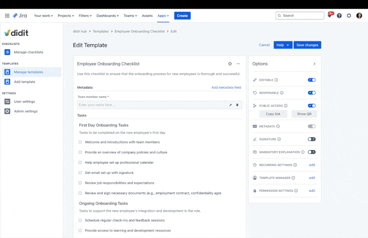Click the Add metadata field link
This screenshot has width=368, height=238.
[x=226, y=87]
